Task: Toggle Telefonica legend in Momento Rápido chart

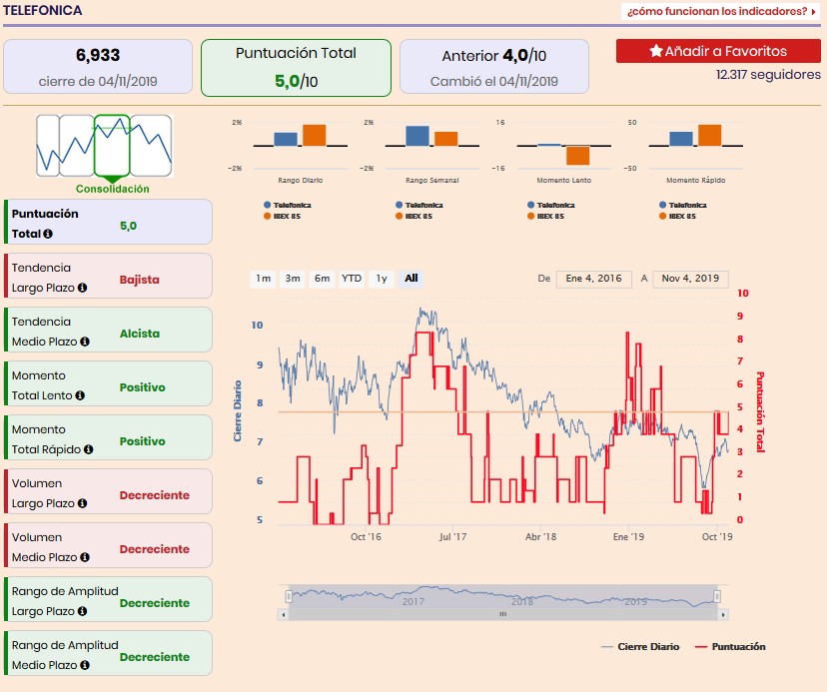Action: coord(683,205)
